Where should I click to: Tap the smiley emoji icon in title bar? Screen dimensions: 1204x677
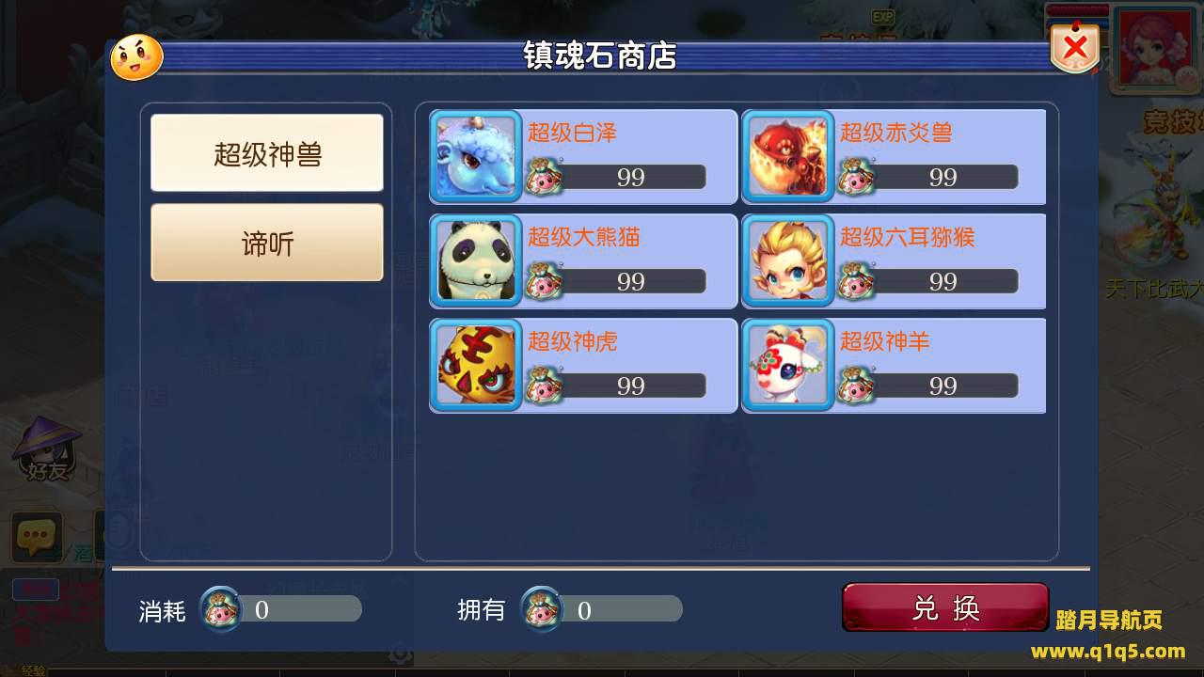(136, 57)
